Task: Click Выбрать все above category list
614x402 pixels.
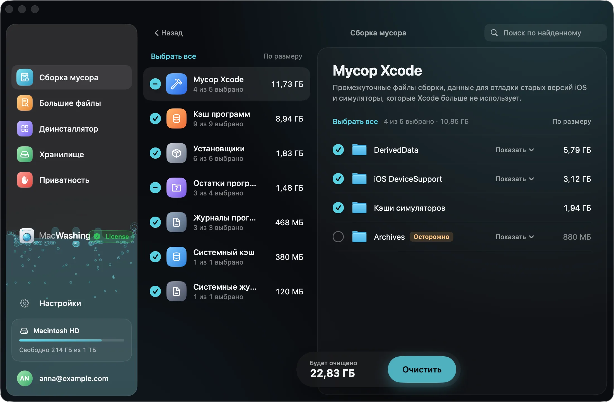Action: (173, 56)
